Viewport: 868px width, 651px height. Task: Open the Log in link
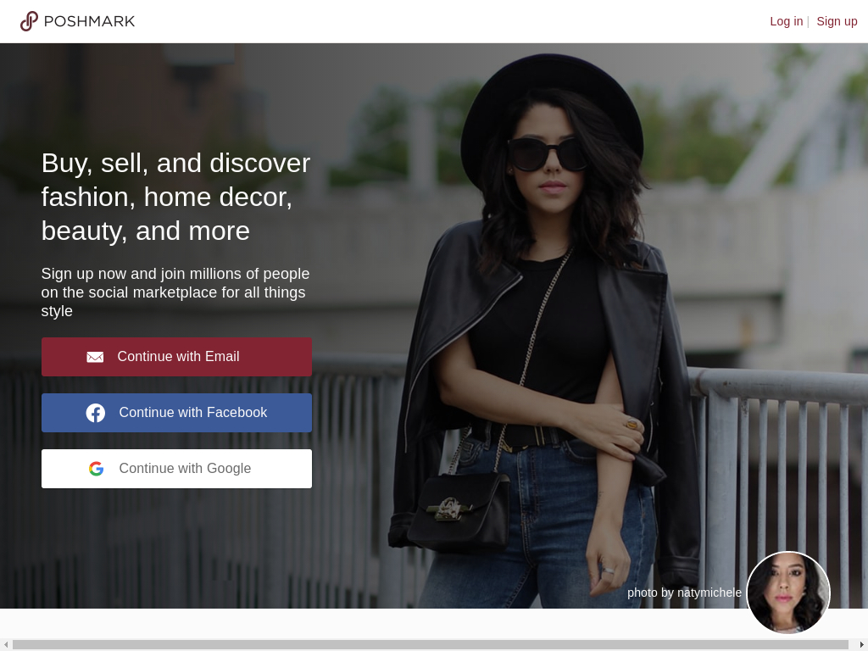[x=786, y=21]
